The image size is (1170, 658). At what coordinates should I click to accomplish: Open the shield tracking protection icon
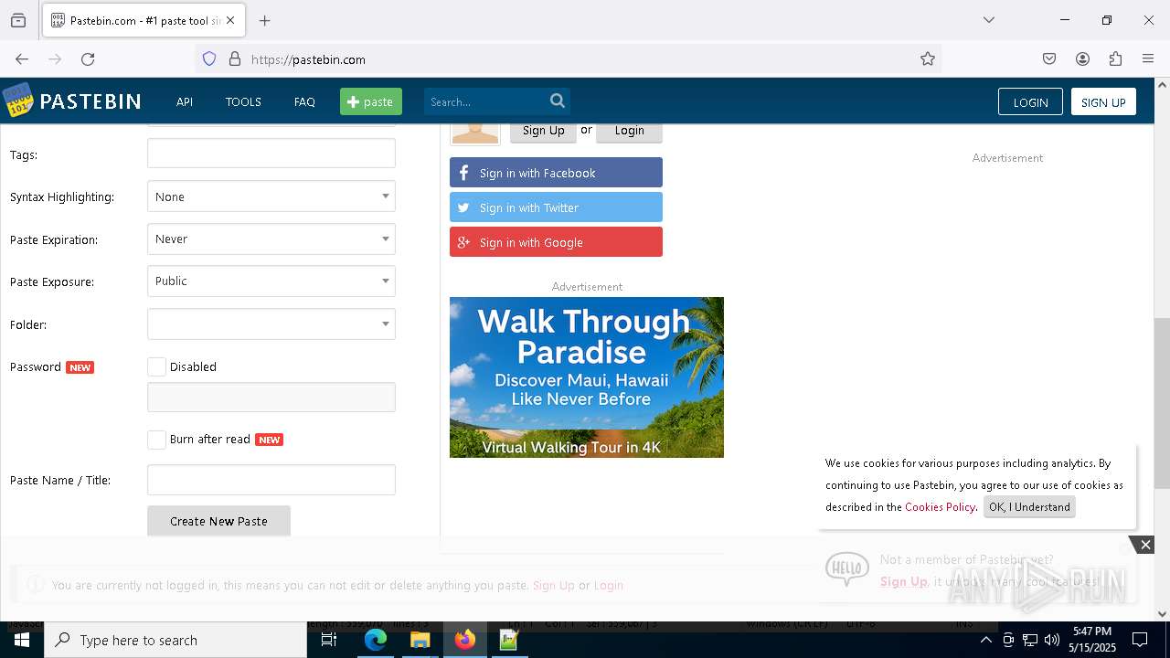point(209,58)
